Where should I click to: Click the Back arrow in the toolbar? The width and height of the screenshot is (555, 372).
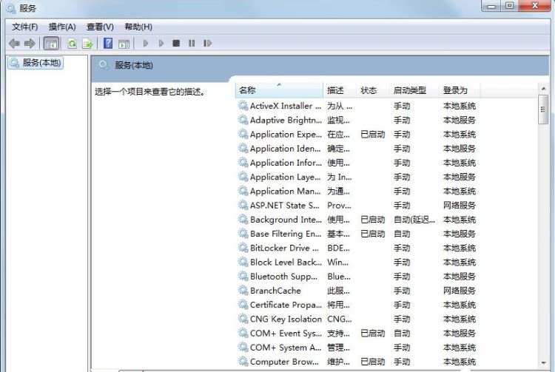click(x=14, y=44)
